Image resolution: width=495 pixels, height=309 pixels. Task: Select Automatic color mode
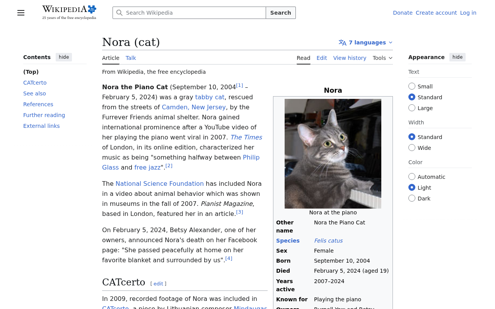pos(412,177)
